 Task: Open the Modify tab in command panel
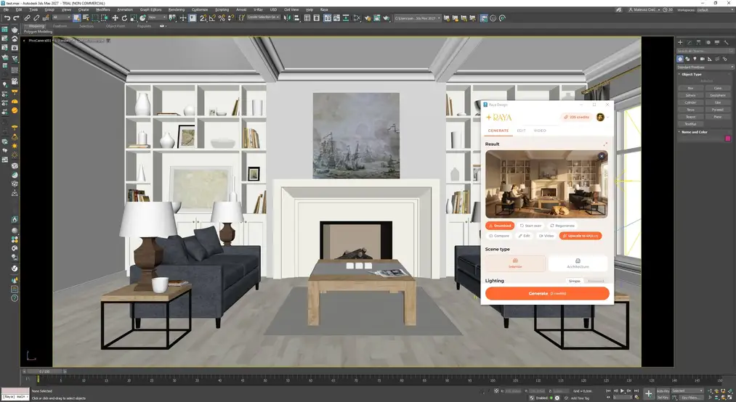689,42
